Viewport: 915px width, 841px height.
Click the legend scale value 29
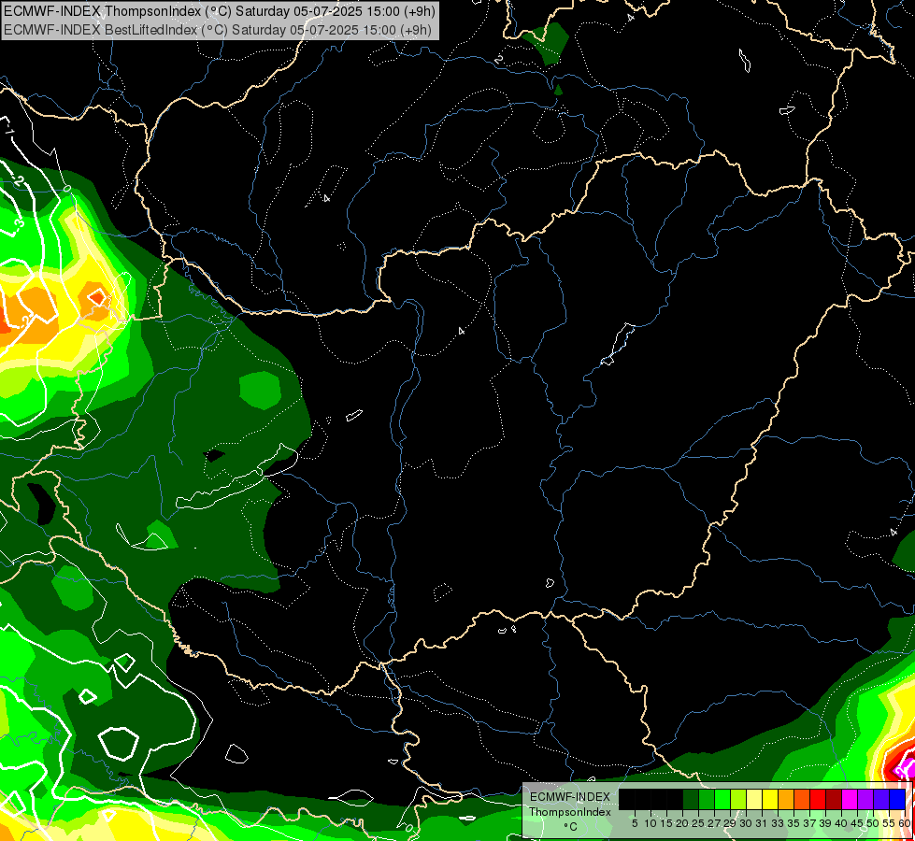point(730,823)
